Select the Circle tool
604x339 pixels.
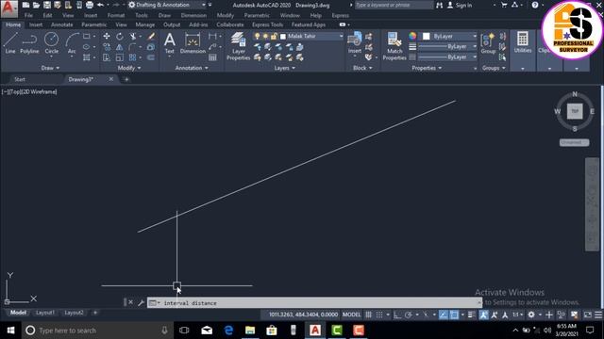51,42
